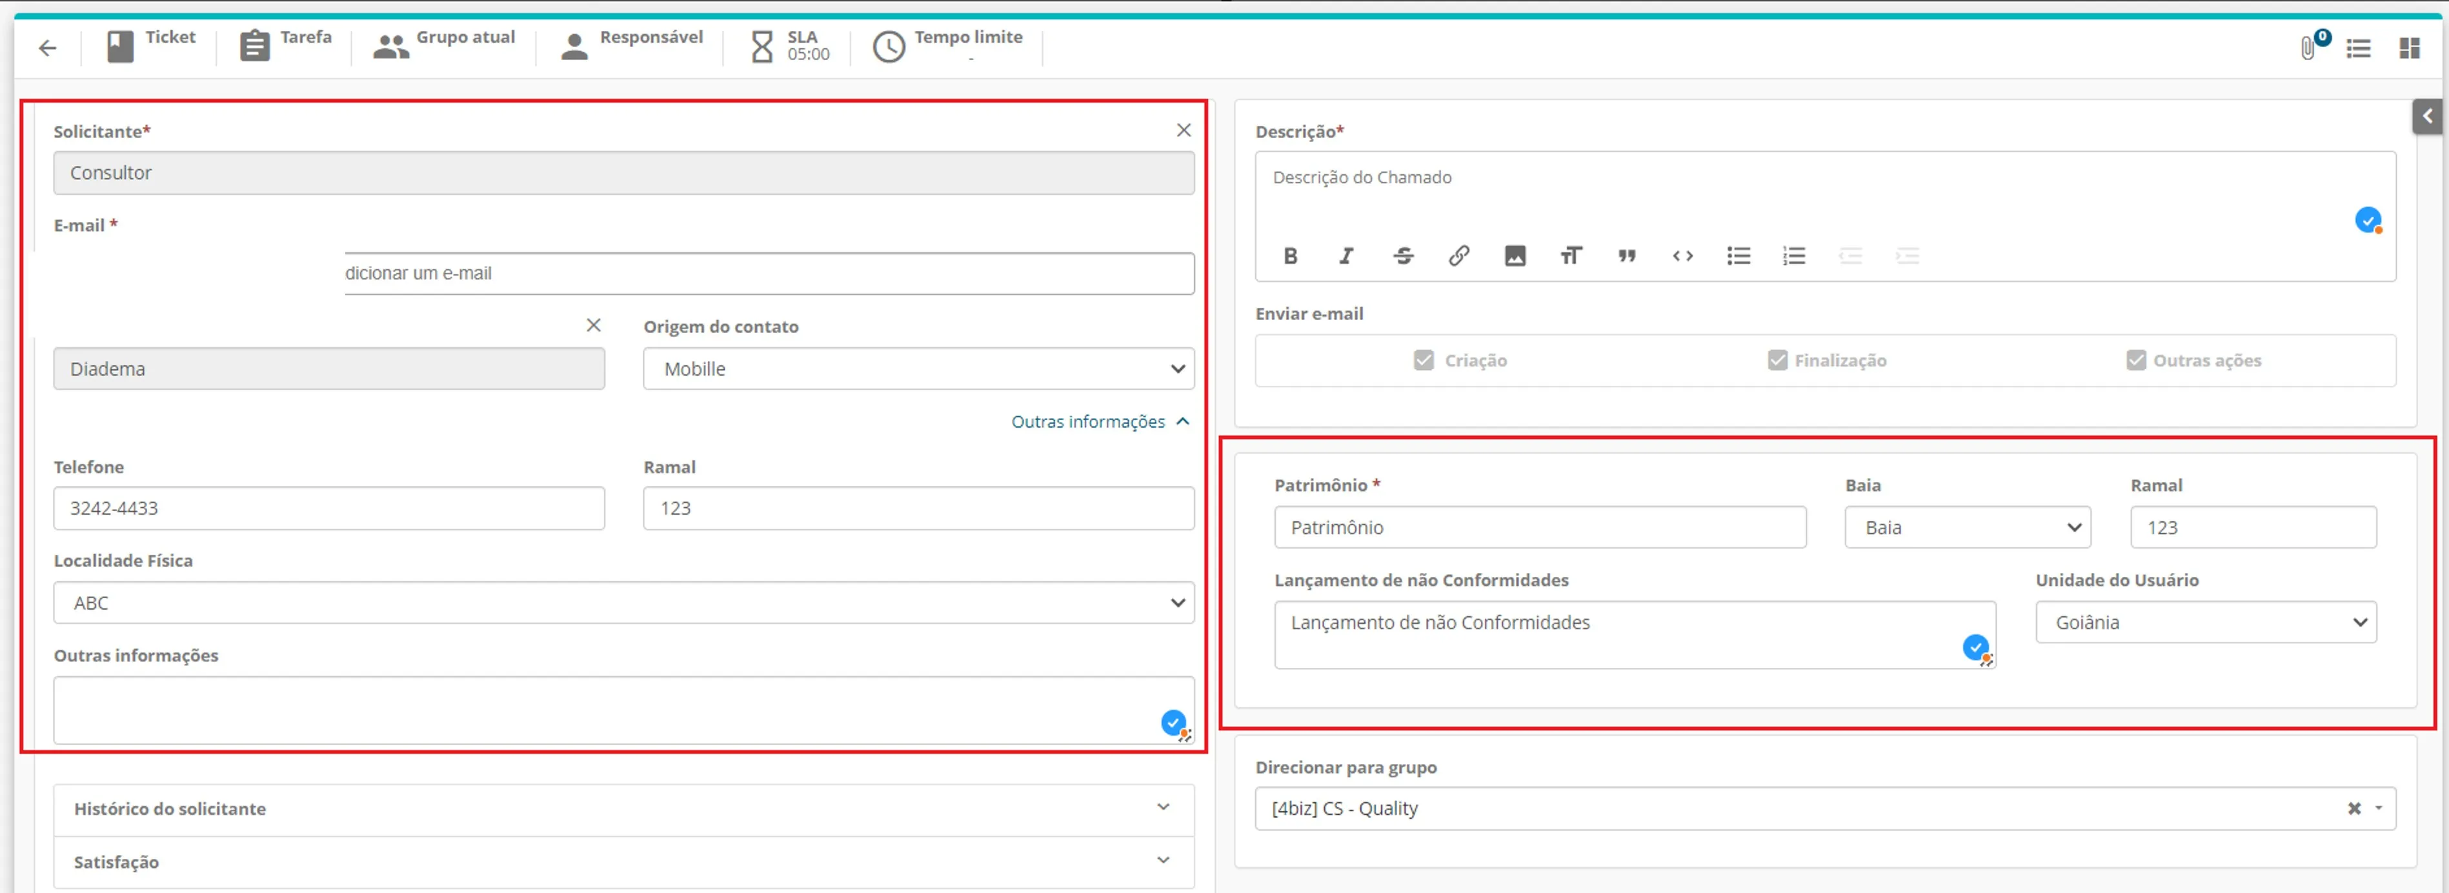This screenshot has width=2449, height=893.
Task: Collapse the Outras informações link
Action: point(1100,421)
